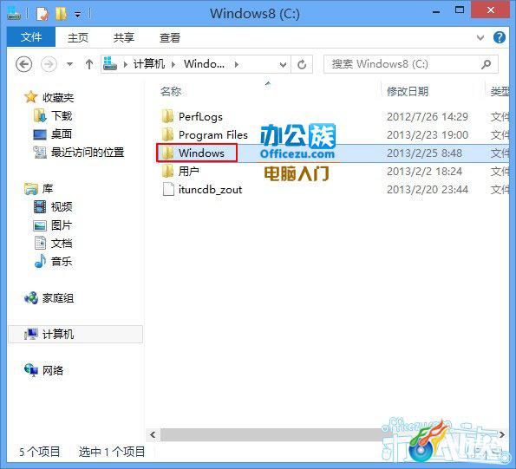Click the homegroup icon beside 家庭组
The height and width of the screenshot is (469, 516).
(x=31, y=298)
